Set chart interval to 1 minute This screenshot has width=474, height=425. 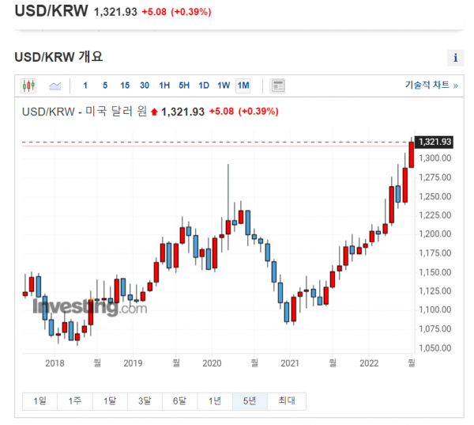pos(85,85)
